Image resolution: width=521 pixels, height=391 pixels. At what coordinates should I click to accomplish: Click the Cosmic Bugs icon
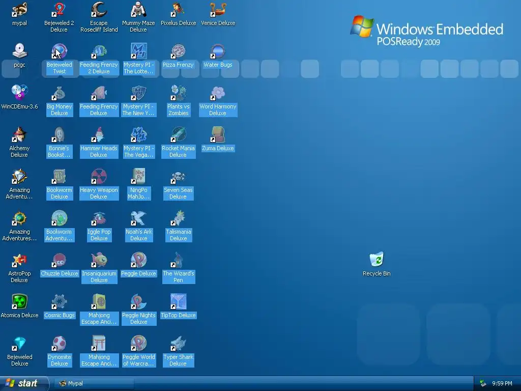tap(59, 301)
